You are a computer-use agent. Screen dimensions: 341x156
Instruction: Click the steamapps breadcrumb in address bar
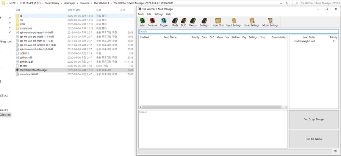pos(69,3)
